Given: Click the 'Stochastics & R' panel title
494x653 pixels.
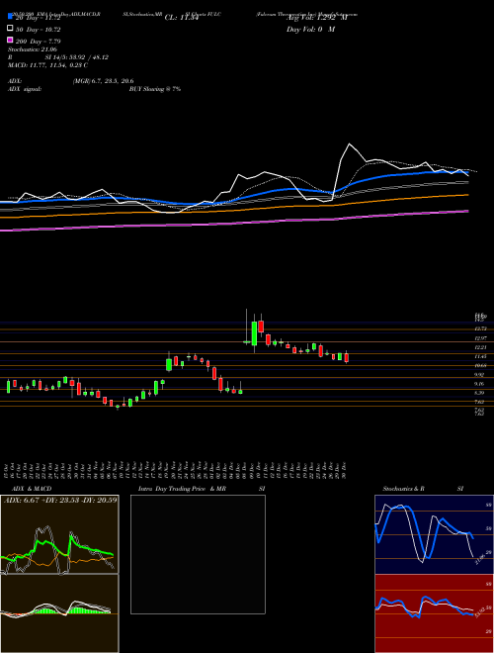Looking at the screenshot, I should tap(404, 489).
